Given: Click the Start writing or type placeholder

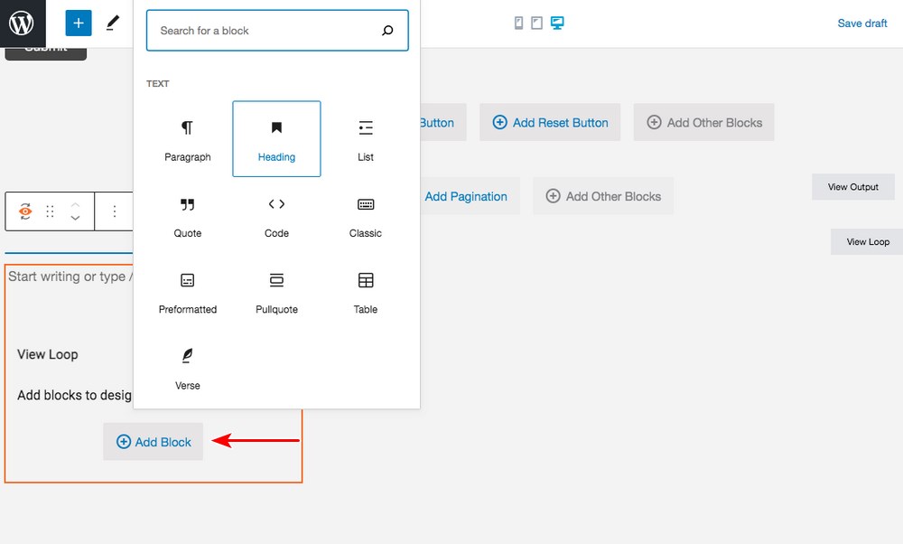Looking at the screenshot, I should point(70,277).
